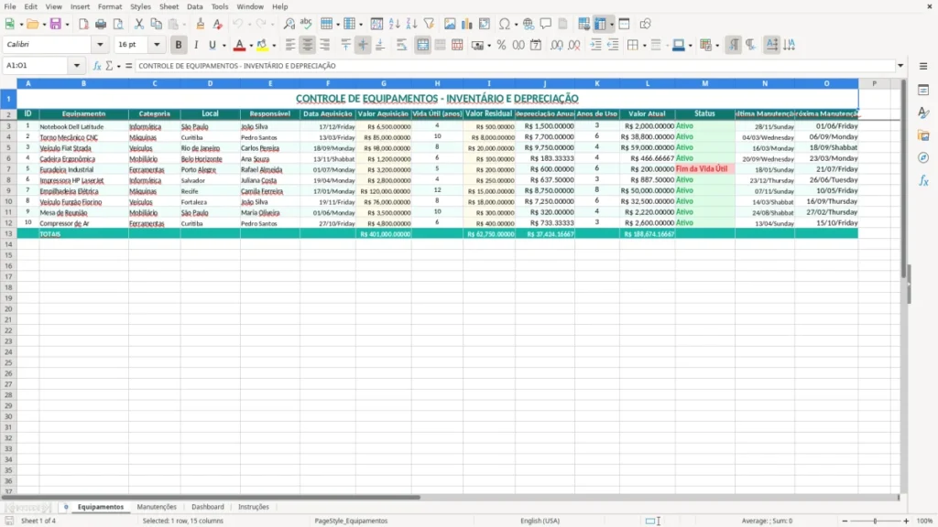Insert a chart

(466, 24)
